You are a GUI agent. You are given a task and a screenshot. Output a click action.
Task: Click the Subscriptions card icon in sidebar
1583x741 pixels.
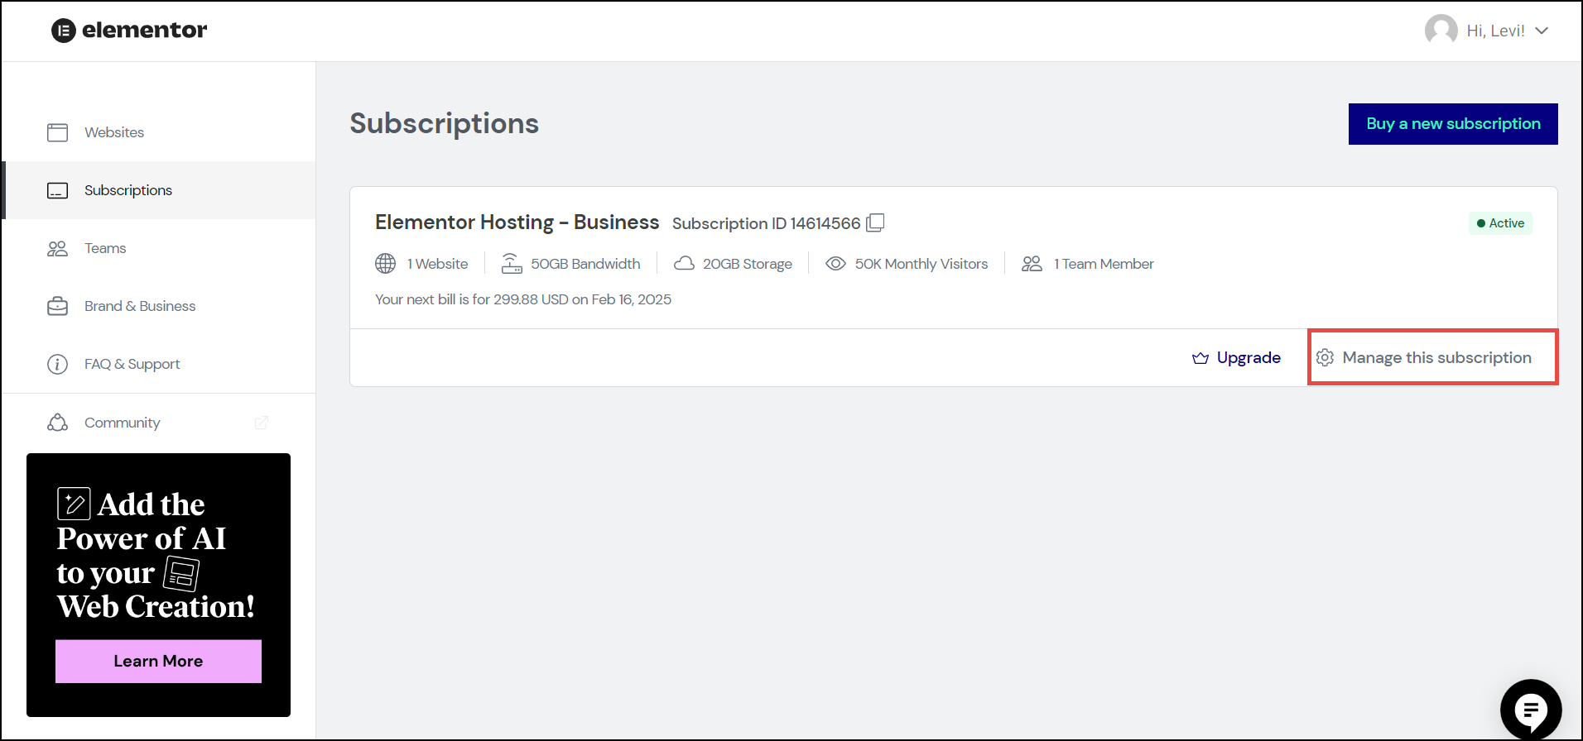click(x=57, y=190)
